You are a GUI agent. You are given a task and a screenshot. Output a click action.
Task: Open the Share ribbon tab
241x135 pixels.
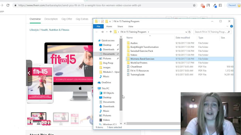click(120, 26)
